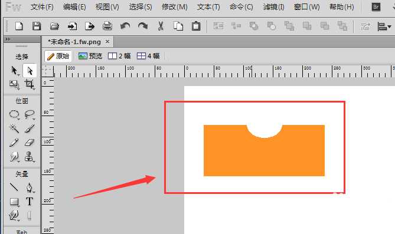Close the 未命名-1.fw.png tab

click(107, 41)
